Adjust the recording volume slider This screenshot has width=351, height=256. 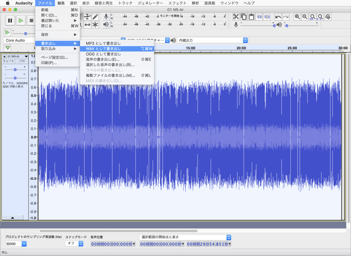coord(257,25)
